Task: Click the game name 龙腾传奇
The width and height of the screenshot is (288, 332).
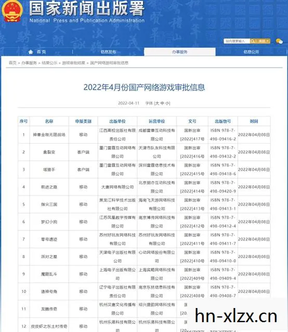Action: (49, 309)
